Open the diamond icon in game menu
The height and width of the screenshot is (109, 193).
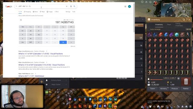click(154, 106)
